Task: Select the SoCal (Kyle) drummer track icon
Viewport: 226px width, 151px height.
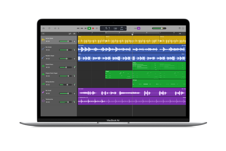Action: point(43,40)
